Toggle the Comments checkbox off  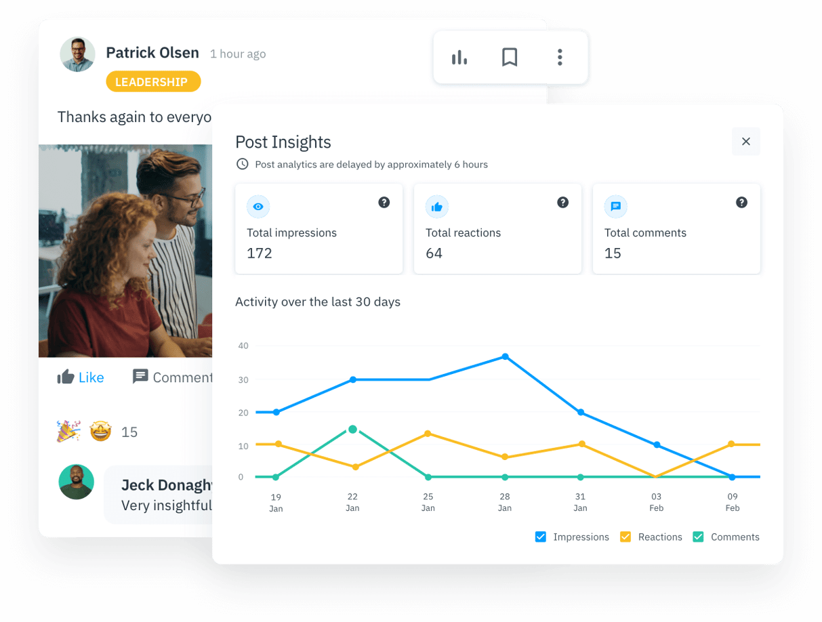point(698,537)
